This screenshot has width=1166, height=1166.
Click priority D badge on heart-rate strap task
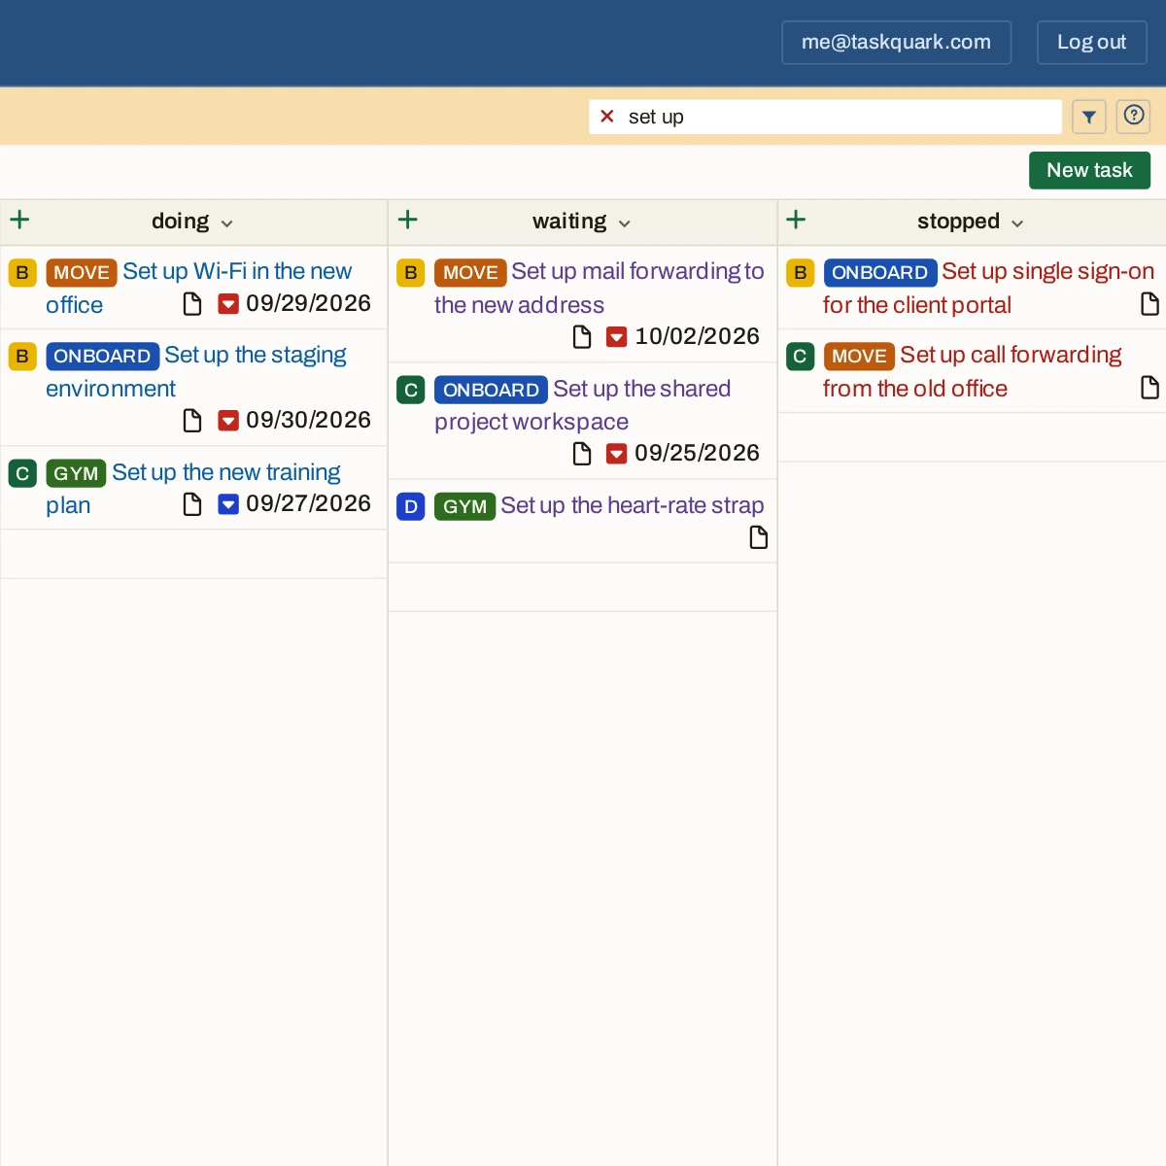point(411,506)
